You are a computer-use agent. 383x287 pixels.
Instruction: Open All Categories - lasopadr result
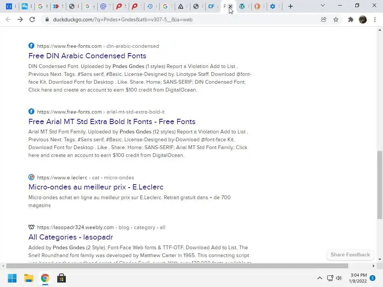(71, 237)
